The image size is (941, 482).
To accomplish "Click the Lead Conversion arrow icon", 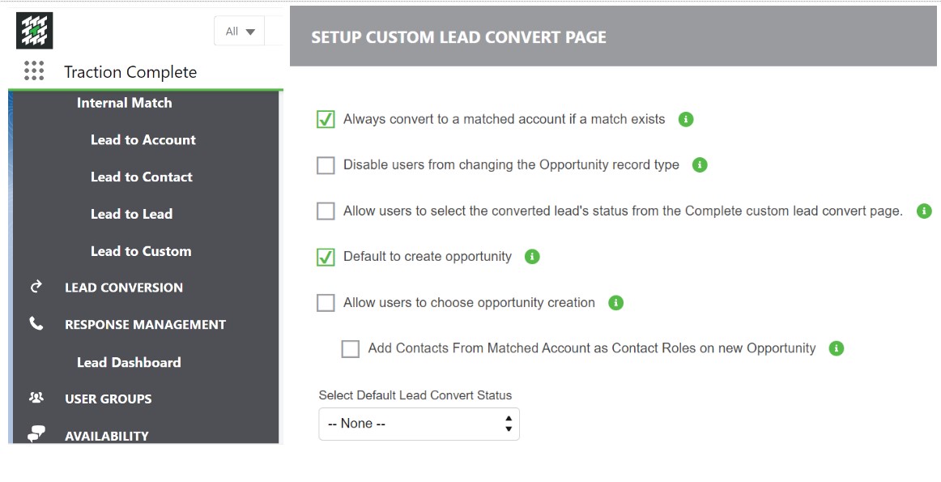I will 36,287.
